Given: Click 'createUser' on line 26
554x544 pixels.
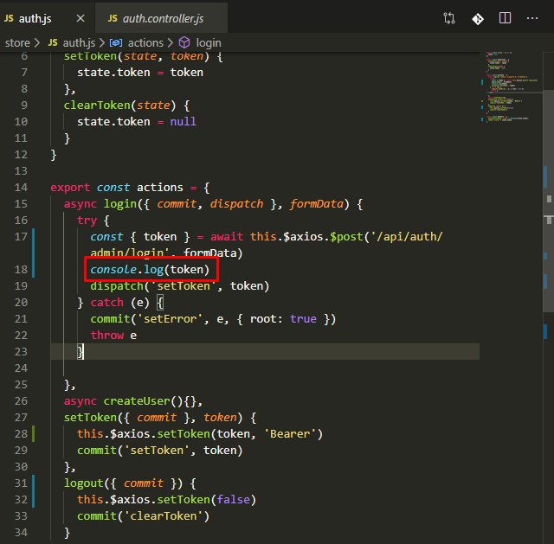Looking at the screenshot, I should [x=137, y=401].
